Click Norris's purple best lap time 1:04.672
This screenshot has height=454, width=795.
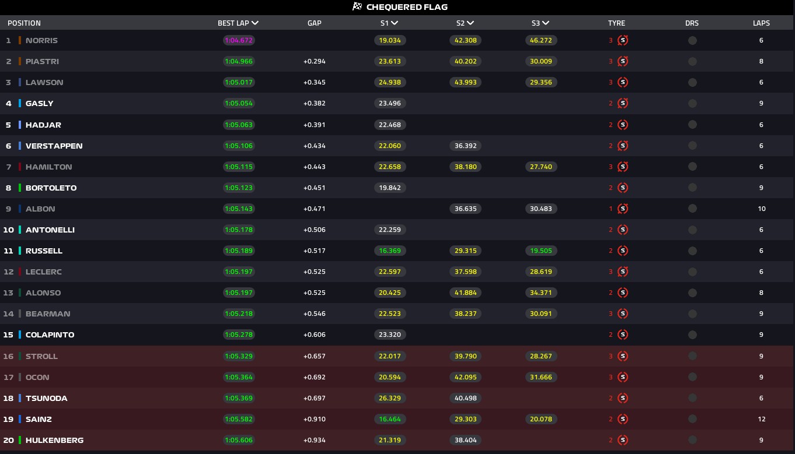(x=239, y=41)
